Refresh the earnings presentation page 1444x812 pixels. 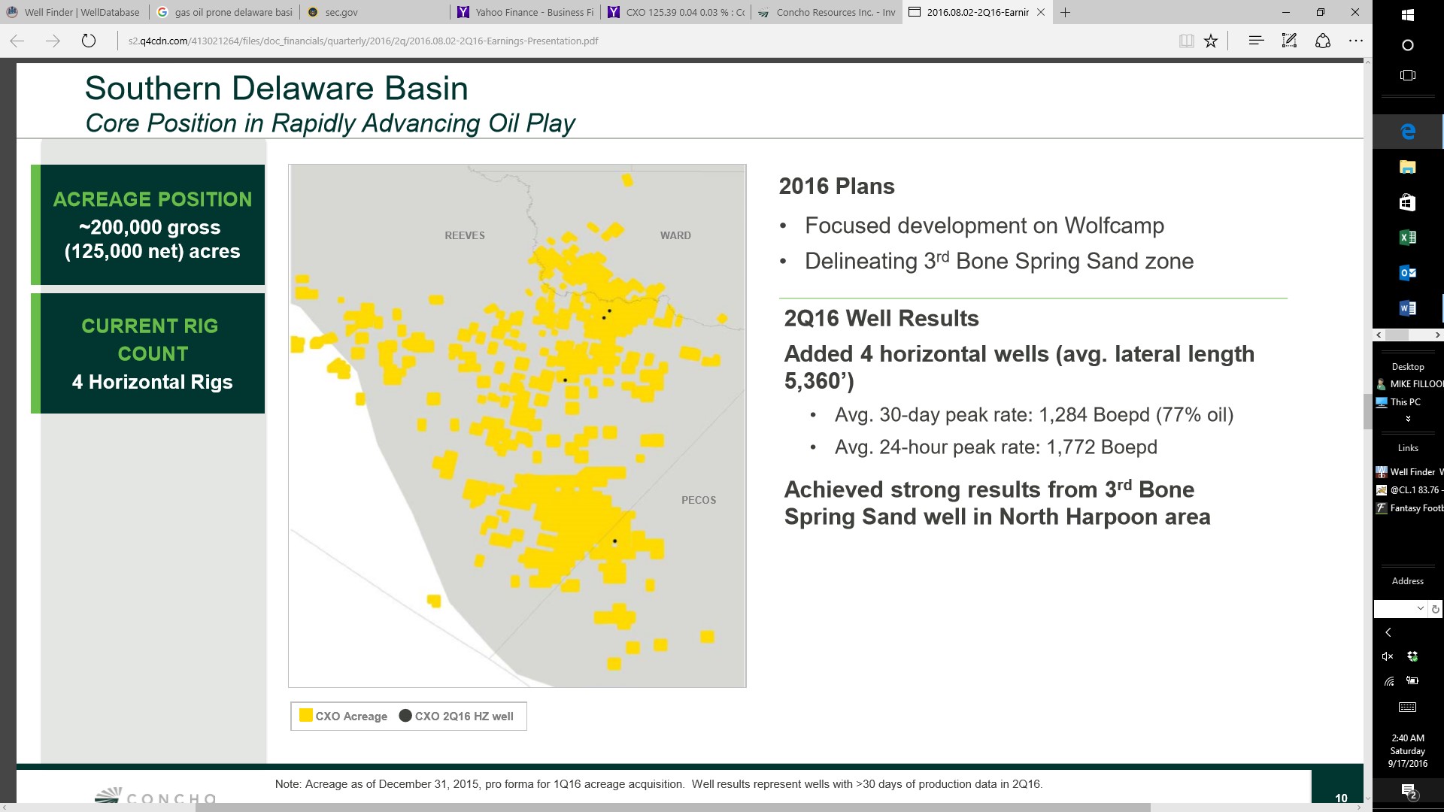tap(89, 41)
